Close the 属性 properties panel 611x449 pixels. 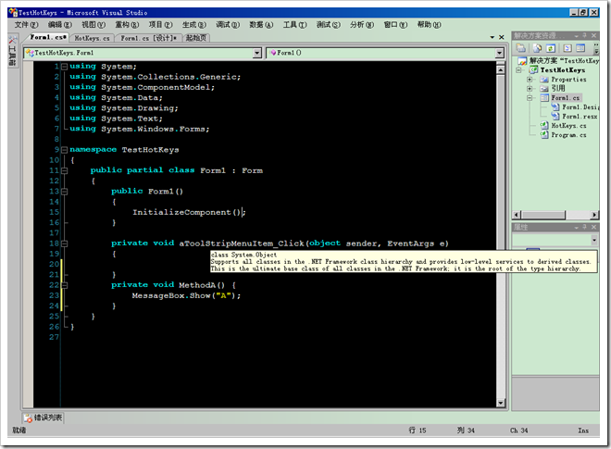click(x=593, y=227)
